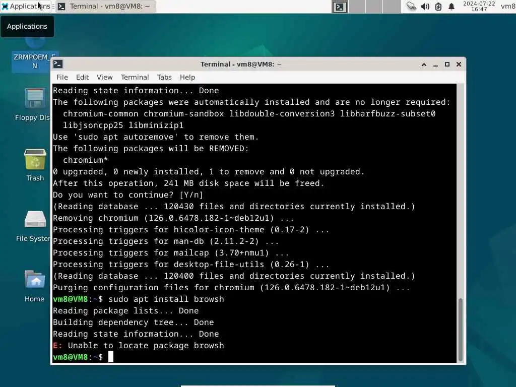516x387 pixels.
Task: Select the Terminal taskbar button in the panel
Action: pyautogui.click(x=105, y=6)
